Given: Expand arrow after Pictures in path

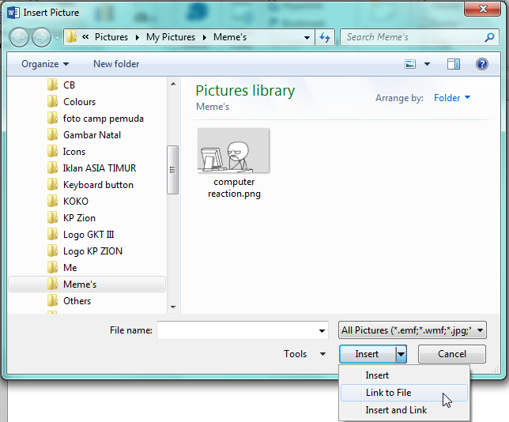Looking at the screenshot, I should click(138, 38).
